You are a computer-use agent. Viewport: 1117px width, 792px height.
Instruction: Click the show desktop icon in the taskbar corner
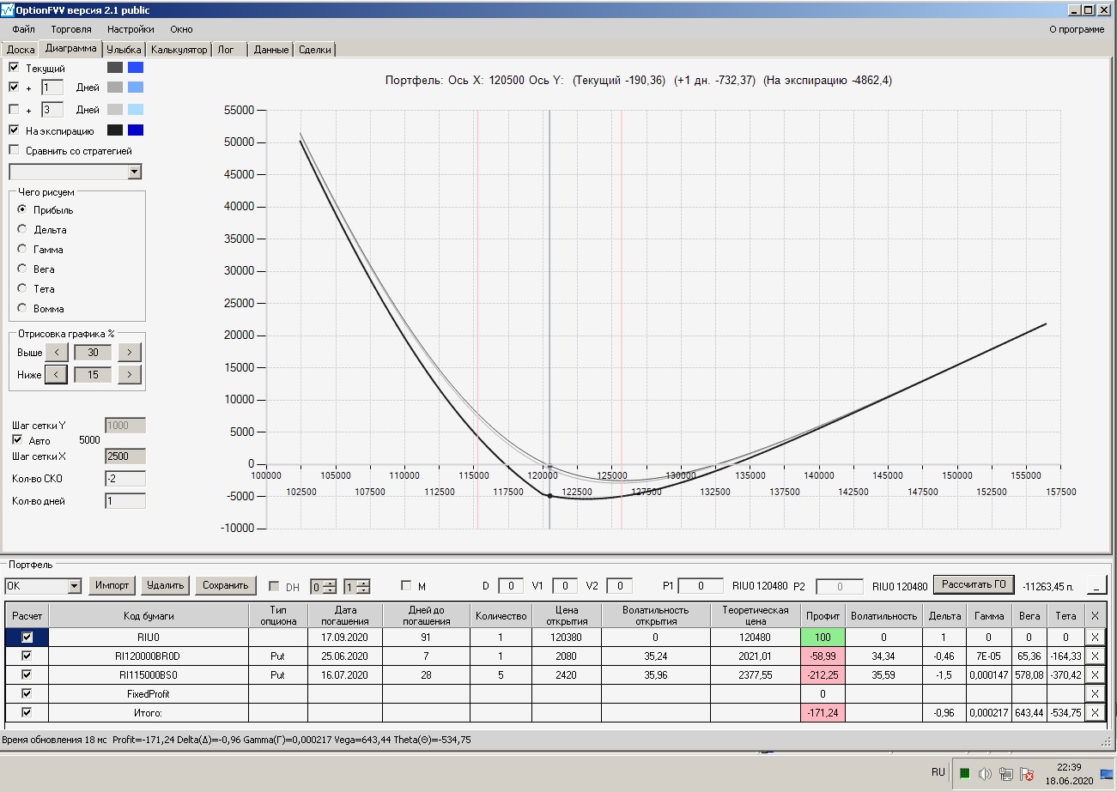click(x=1107, y=773)
